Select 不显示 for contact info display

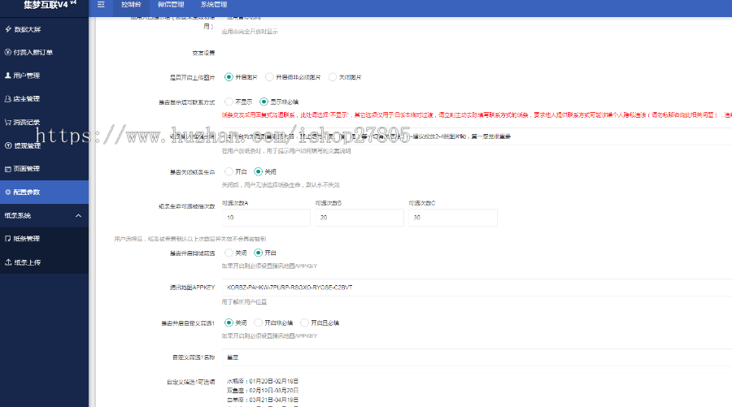point(229,102)
